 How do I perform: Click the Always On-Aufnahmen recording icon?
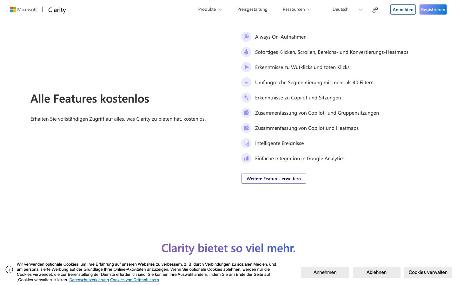[x=246, y=37]
